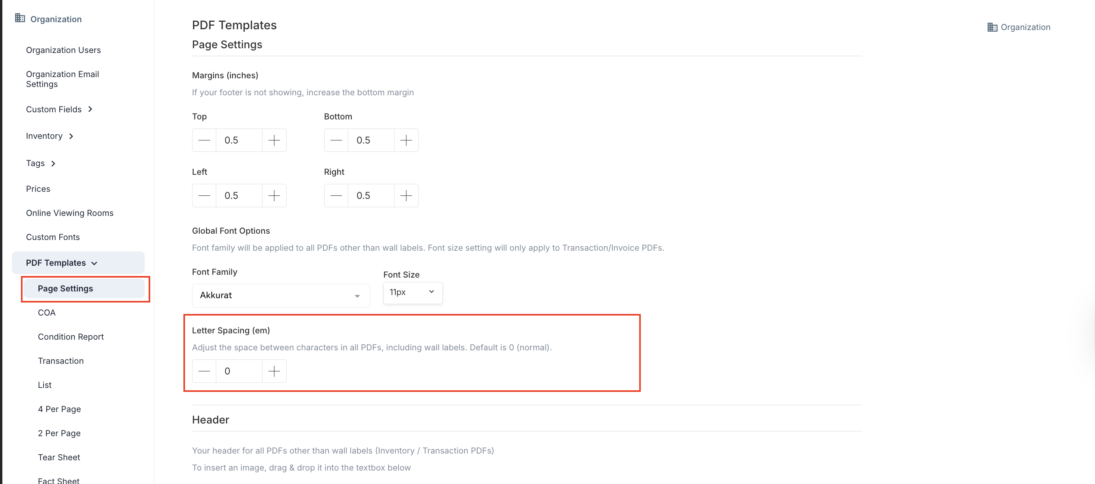Image resolution: width=1095 pixels, height=484 pixels.
Task: Decrease the Top margin with minus icon
Action: [204, 140]
